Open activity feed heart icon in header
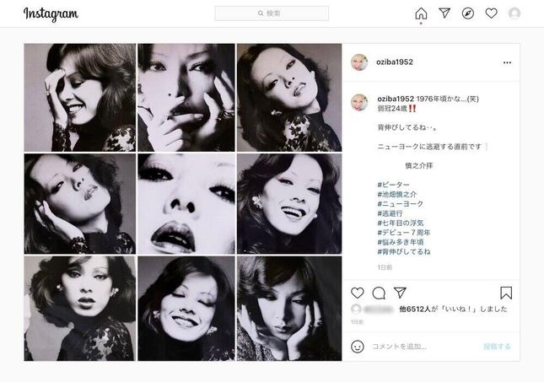This screenshot has height=382, width=544. click(491, 13)
